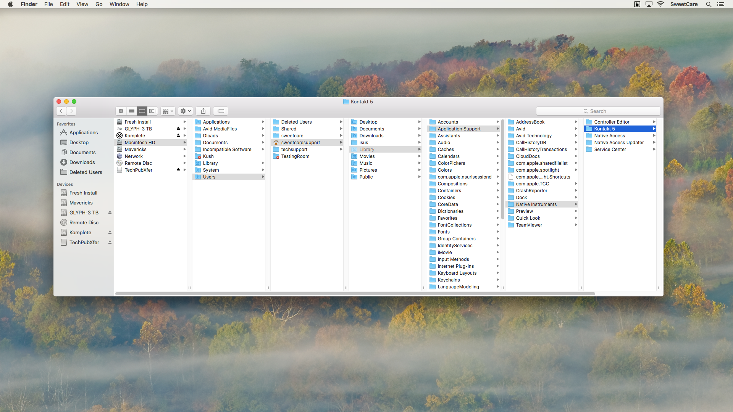This screenshot has width=733, height=412.
Task: Click the Share toolbar button
Action: [203, 111]
